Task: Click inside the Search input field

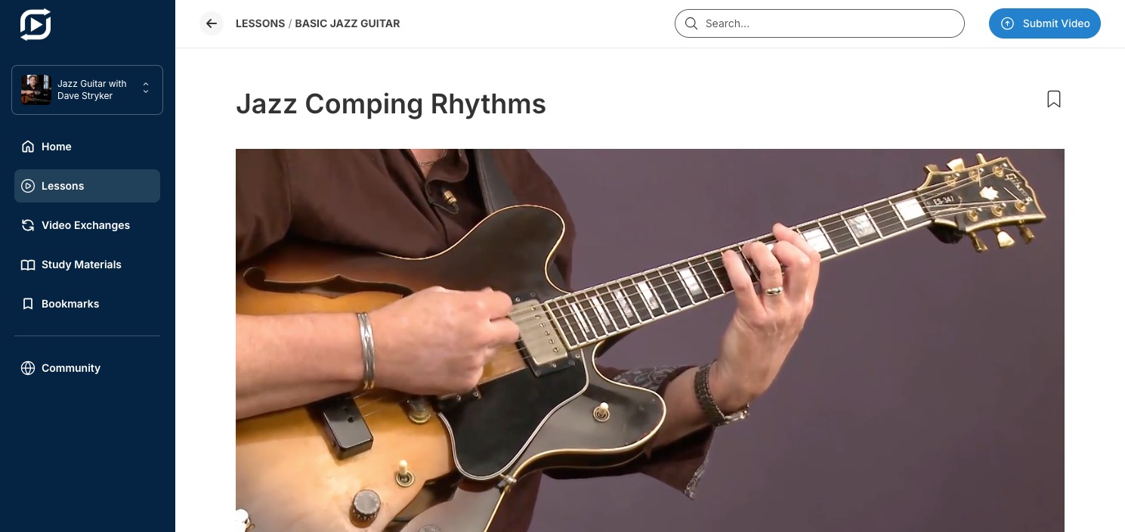Action: coord(820,23)
